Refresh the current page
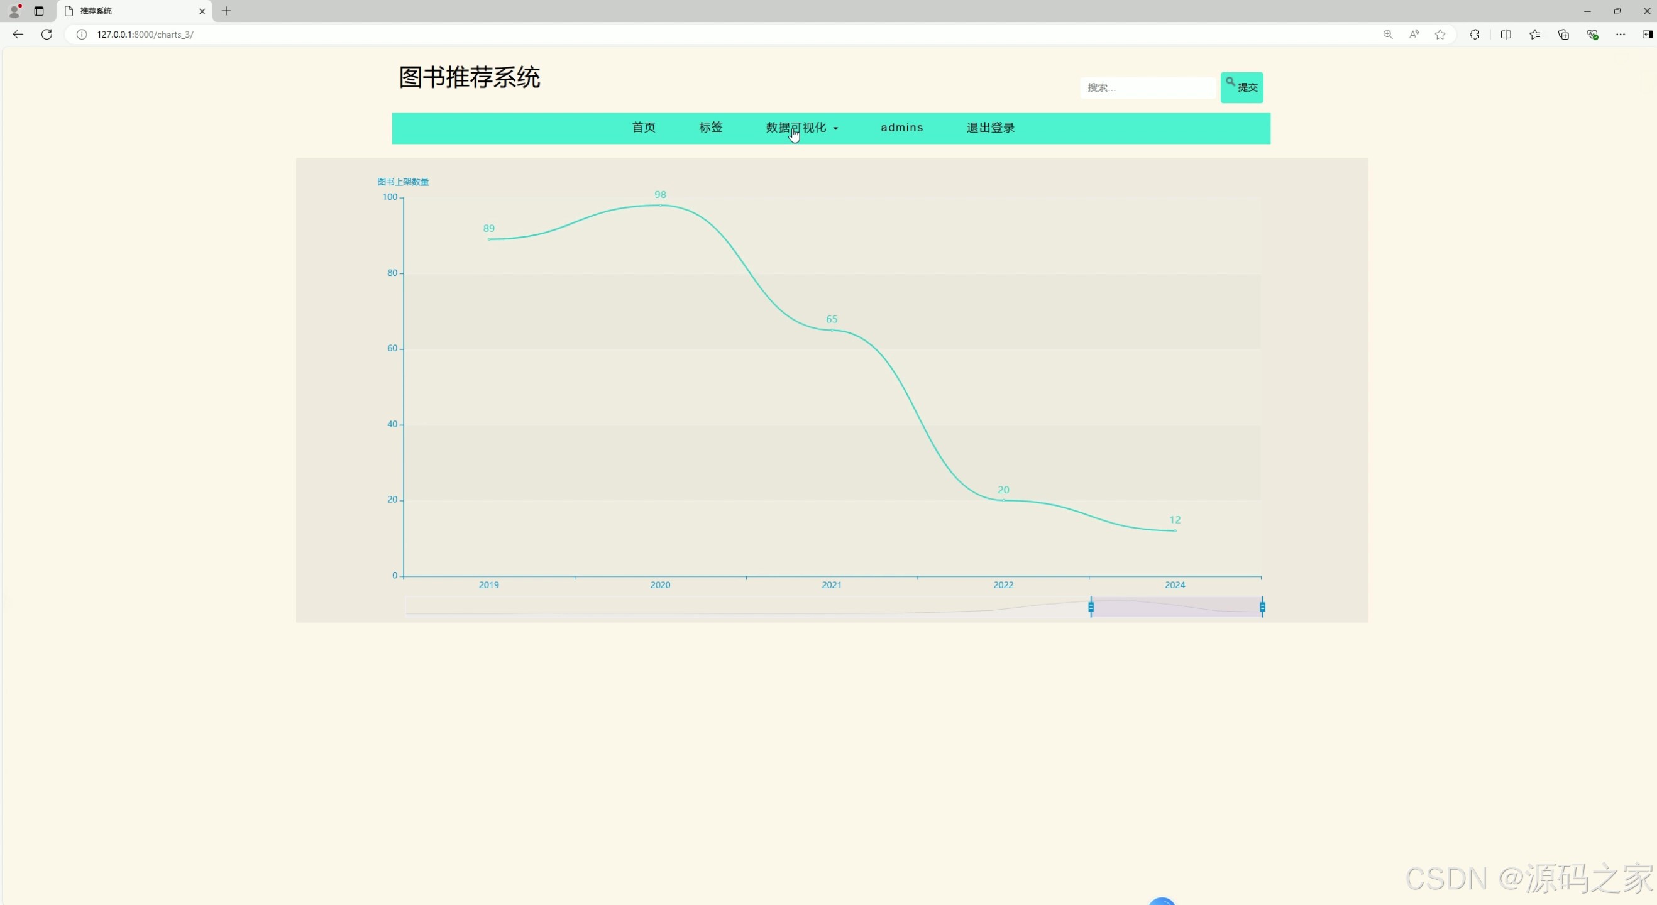This screenshot has width=1657, height=905. coord(47,34)
